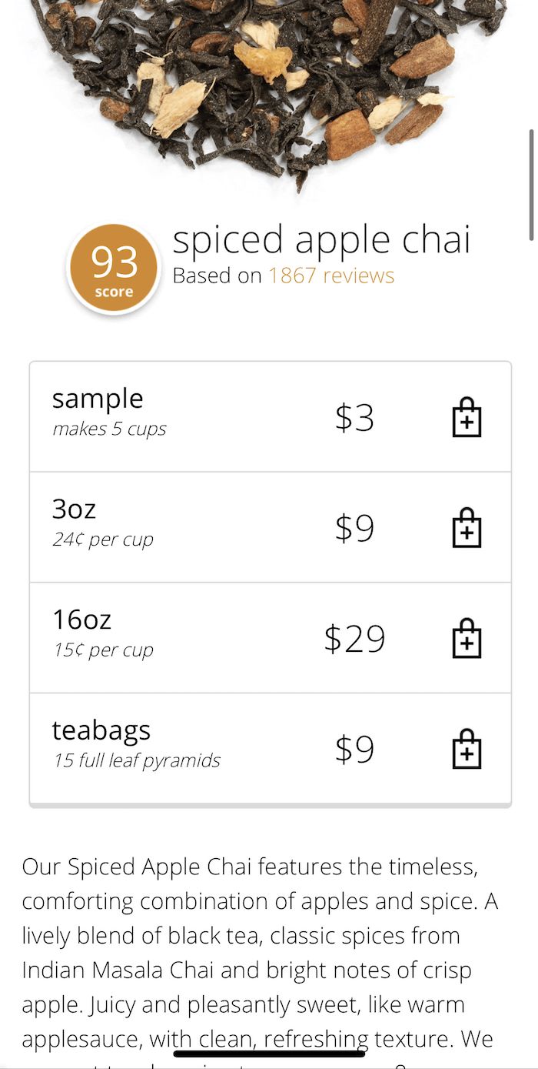The width and height of the screenshot is (538, 1069).
Task: Add 16oz size to shopping bag
Action: tap(467, 639)
